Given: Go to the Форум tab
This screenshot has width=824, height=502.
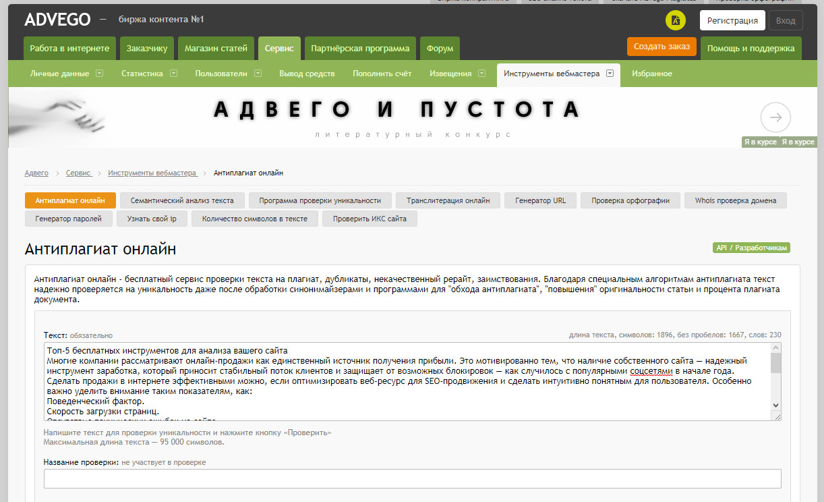Looking at the screenshot, I should (x=440, y=49).
